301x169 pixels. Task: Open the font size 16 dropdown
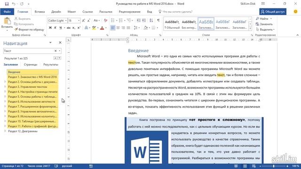pyautogui.click(x=79, y=21)
